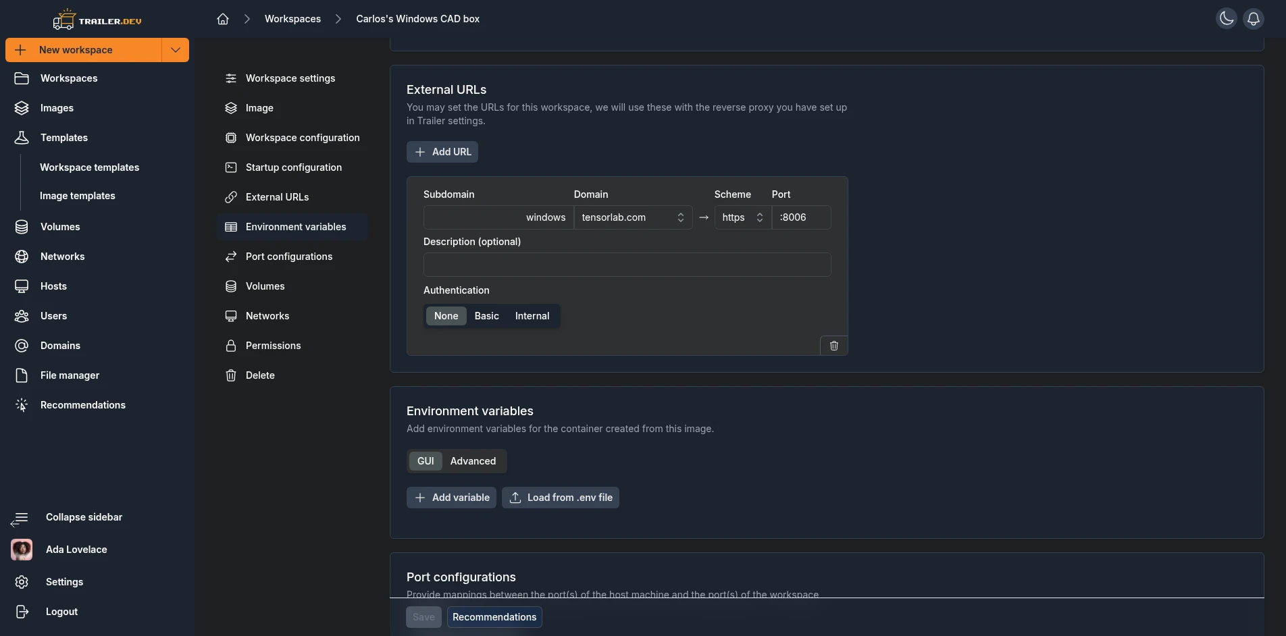
Task: Click the Port field showing :8006
Action: click(802, 217)
